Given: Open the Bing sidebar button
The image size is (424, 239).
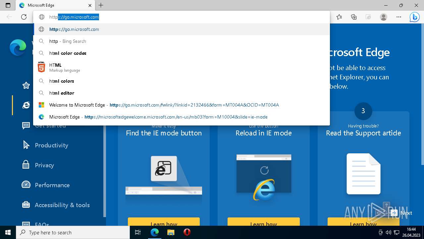Looking at the screenshot, I should pyautogui.click(x=414, y=17).
